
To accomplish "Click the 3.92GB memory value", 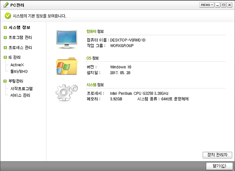I will click(x=116, y=99).
